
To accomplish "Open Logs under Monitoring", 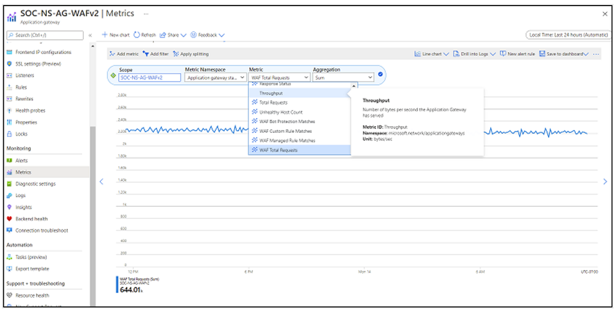I will pos(20,195).
